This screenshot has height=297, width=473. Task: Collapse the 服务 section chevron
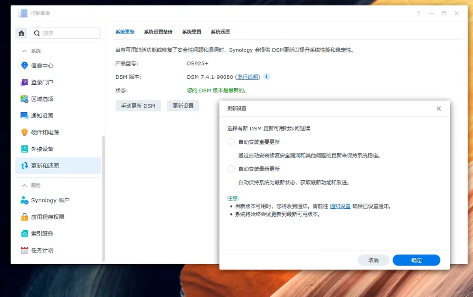[24, 186]
